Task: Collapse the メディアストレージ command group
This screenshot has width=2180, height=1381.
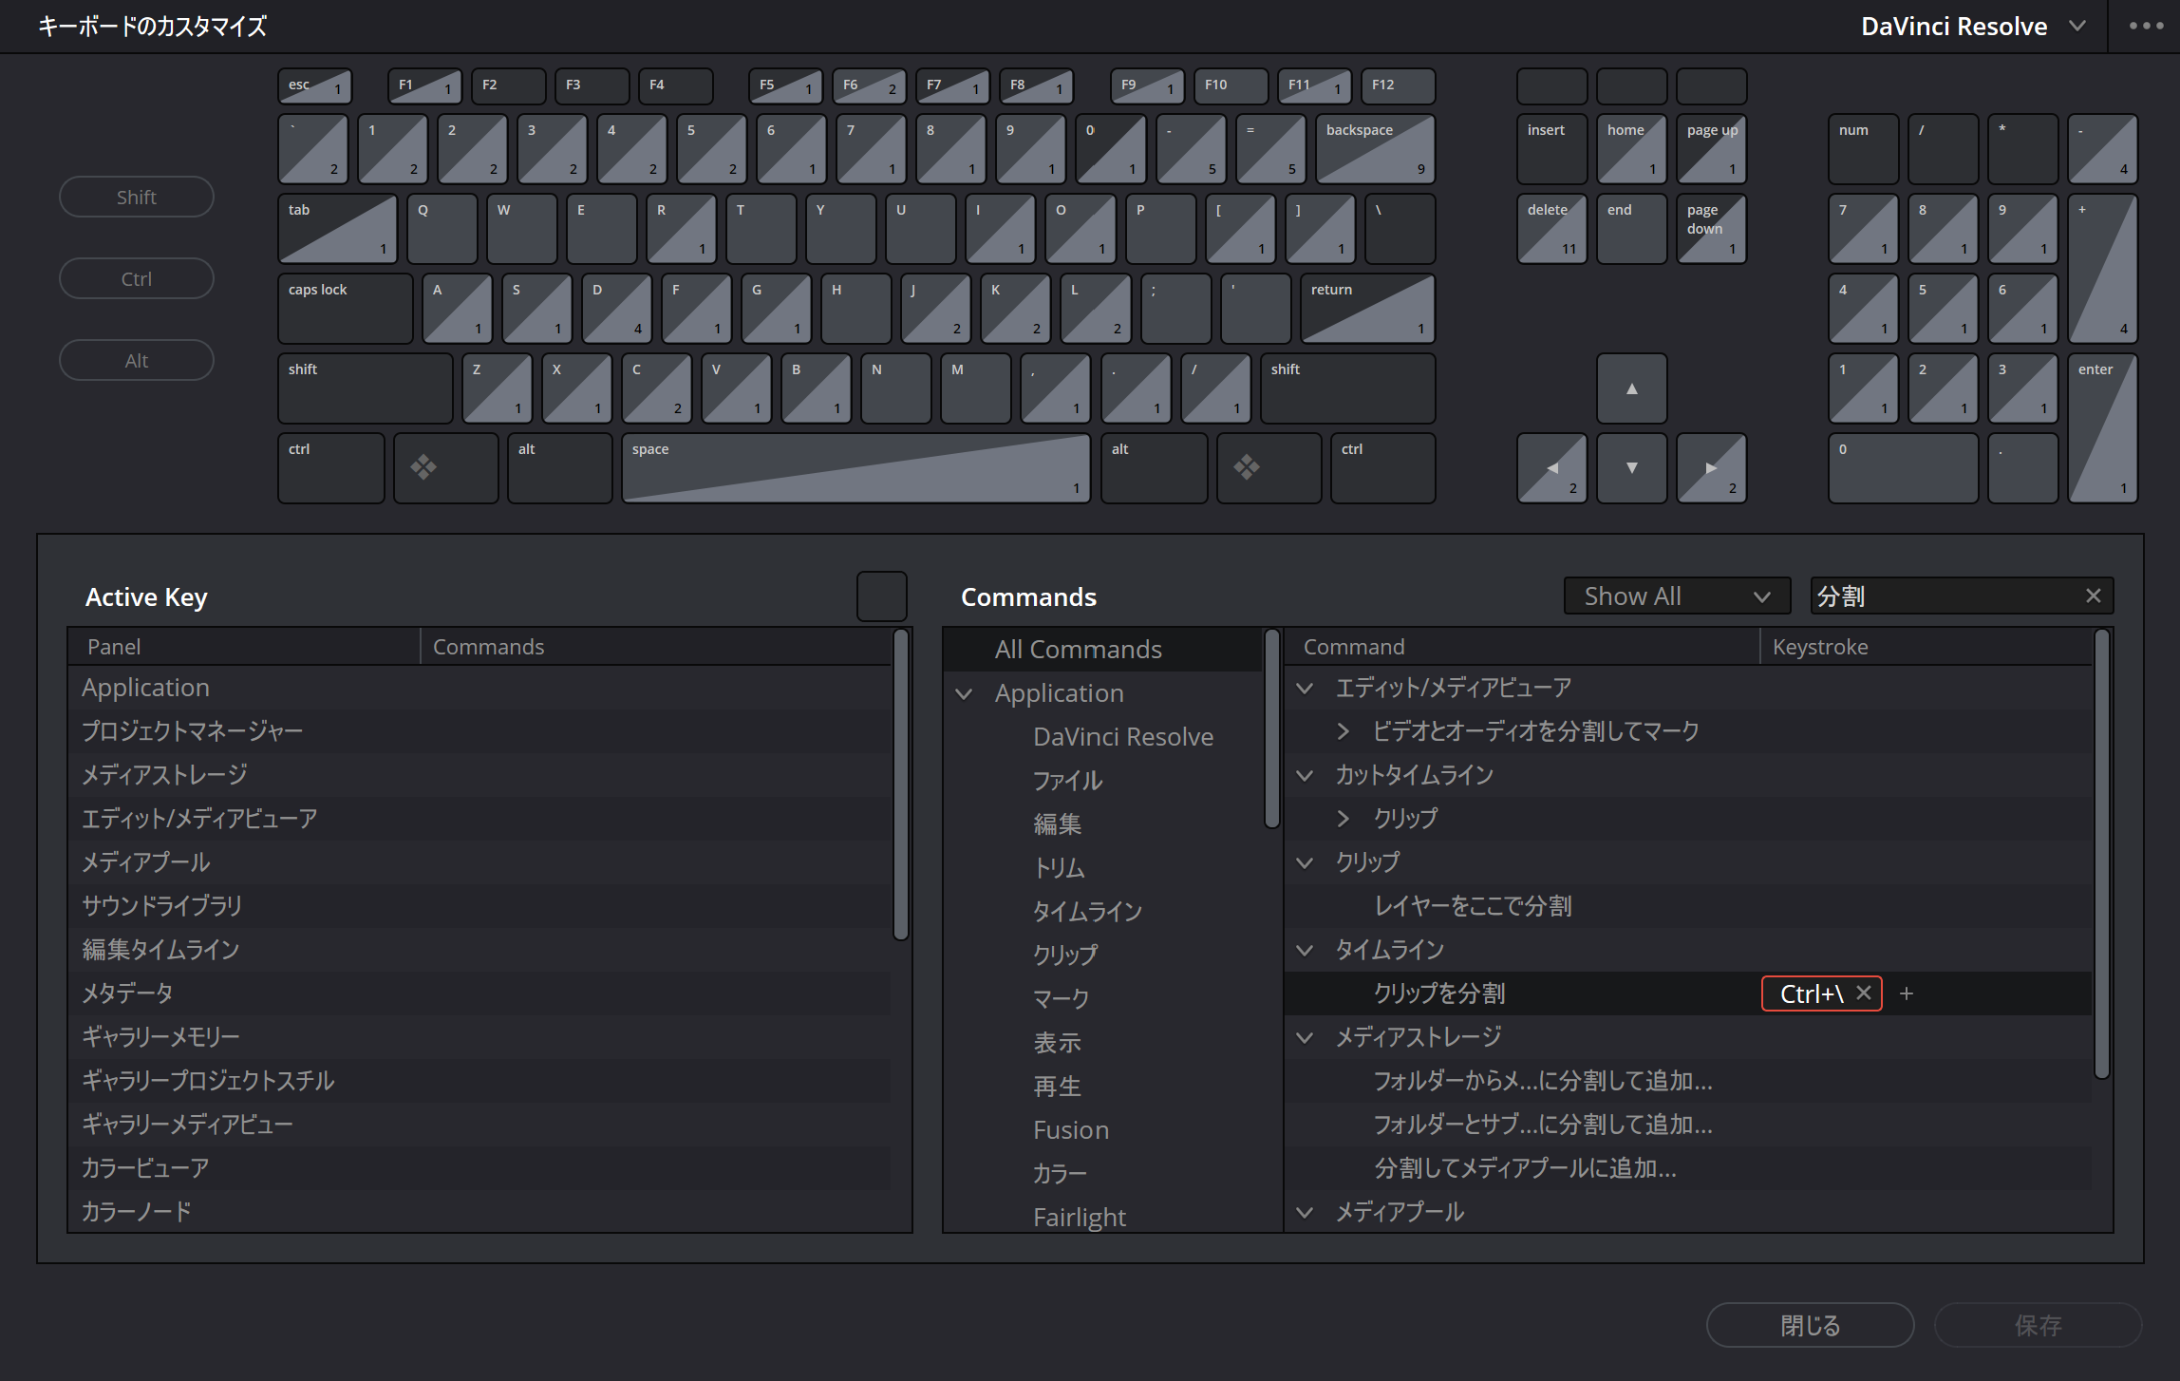Action: tap(1306, 1037)
